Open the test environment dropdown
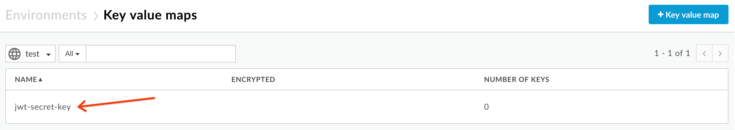 pyautogui.click(x=30, y=54)
